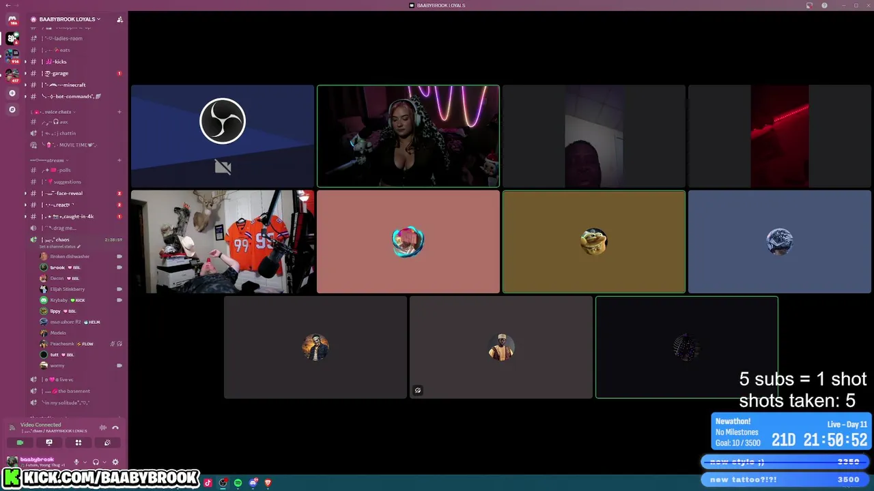Disconnect from voice with hangup icon
Screen dimensions: 874x491
click(115, 428)
